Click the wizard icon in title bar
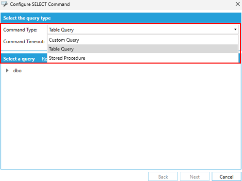 tap(4, 4)
